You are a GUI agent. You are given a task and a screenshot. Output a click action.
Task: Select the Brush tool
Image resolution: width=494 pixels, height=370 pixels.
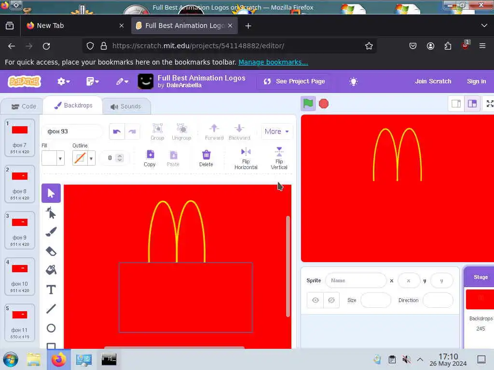click(51, 232)
